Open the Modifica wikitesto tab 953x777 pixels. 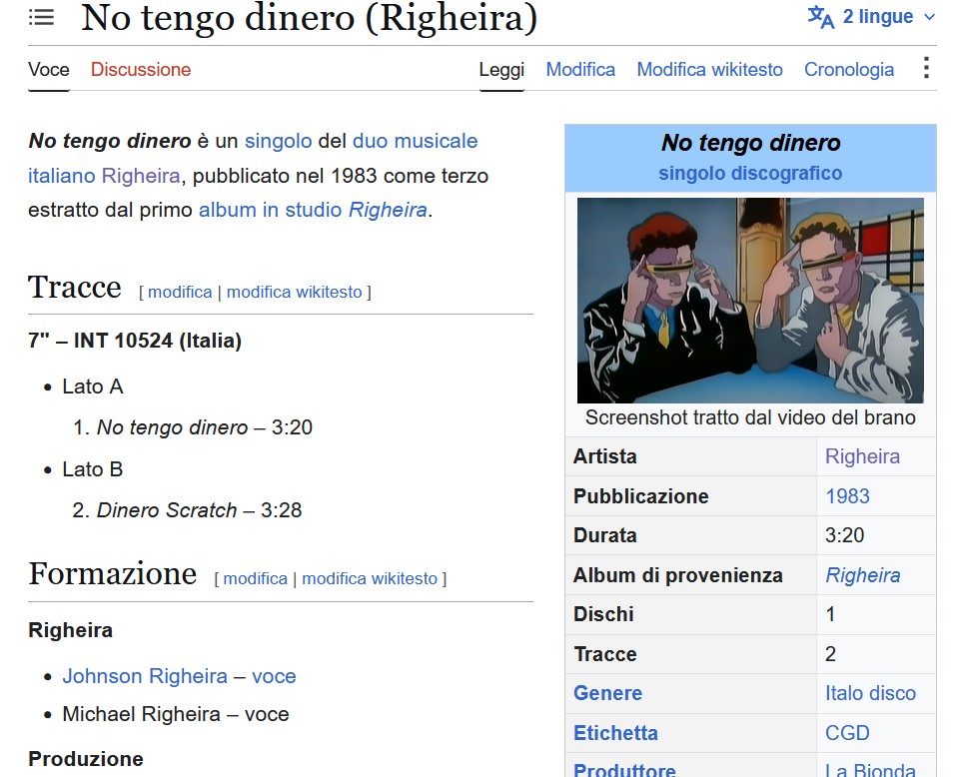tap(709, 69)
